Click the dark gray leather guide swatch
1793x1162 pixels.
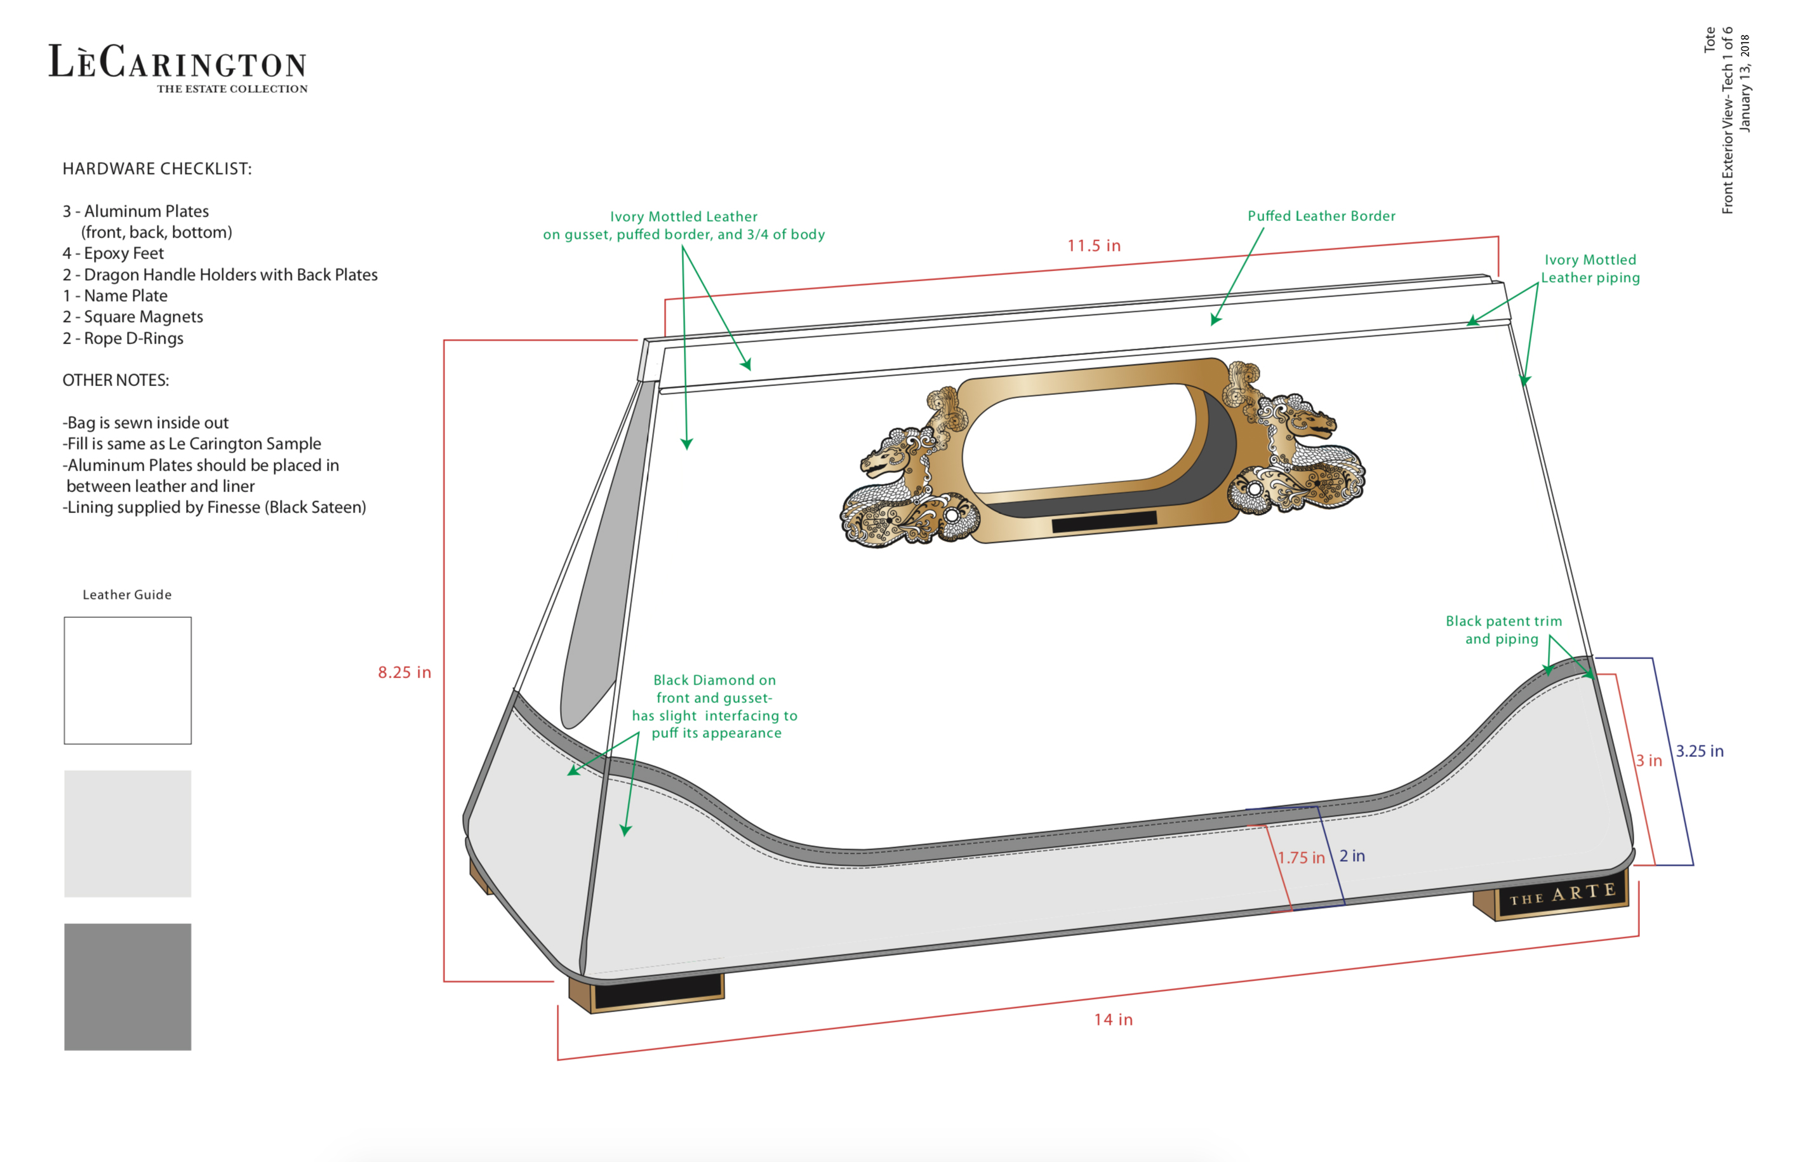128,986
